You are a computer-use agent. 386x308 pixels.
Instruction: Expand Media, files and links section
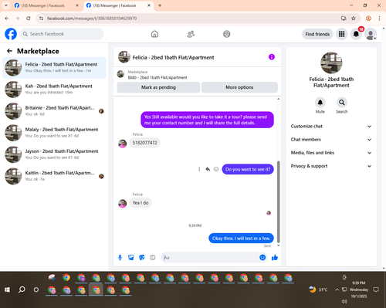pyautogui.click(x=331, y=153)
